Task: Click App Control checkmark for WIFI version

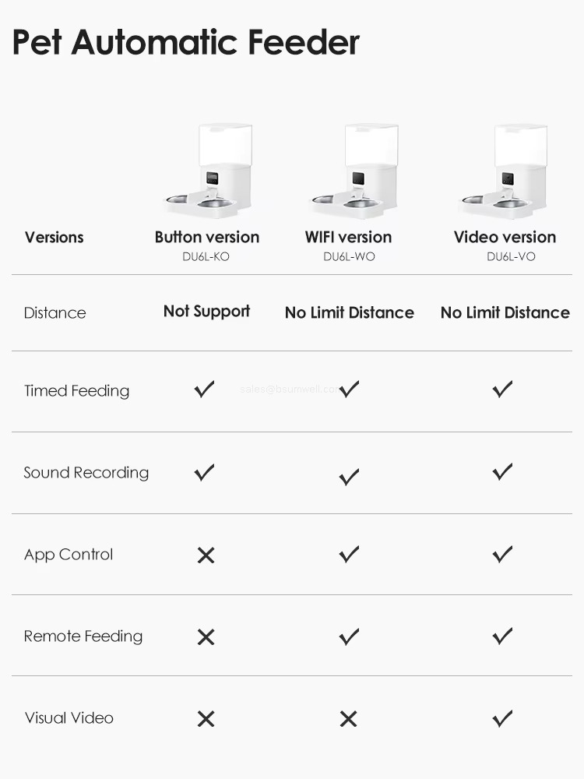Action: pyautogui.click(x=349, y=554)
